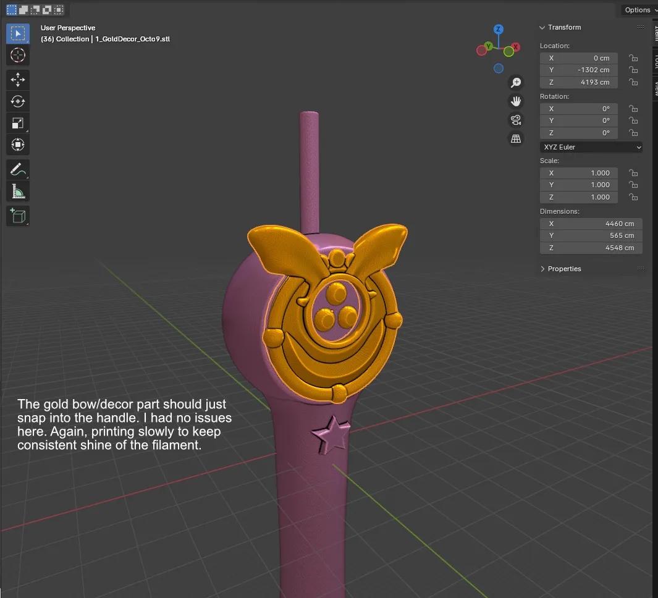Open the Options dropdown

pyautogui.click(x=639, y=10)
